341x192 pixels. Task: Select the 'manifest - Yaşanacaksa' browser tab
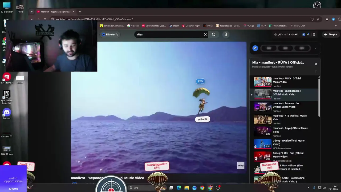[x=55, y=11]
